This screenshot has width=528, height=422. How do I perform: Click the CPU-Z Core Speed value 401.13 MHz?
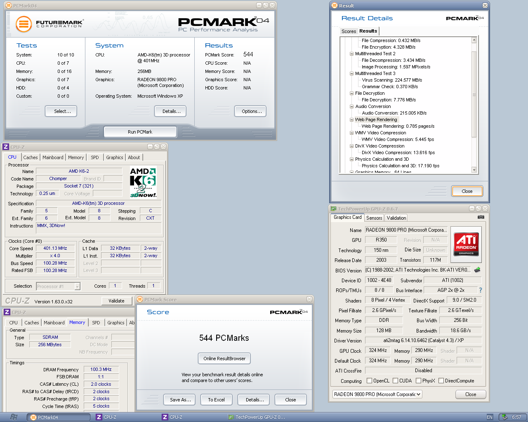coord(55,248)
